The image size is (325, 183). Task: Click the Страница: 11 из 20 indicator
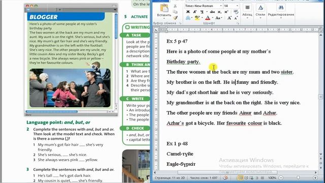click(x=170, y=178)
